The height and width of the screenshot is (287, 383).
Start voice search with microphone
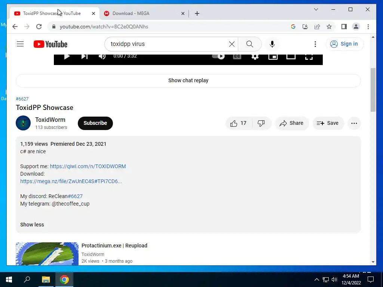[x=272, y=44]
